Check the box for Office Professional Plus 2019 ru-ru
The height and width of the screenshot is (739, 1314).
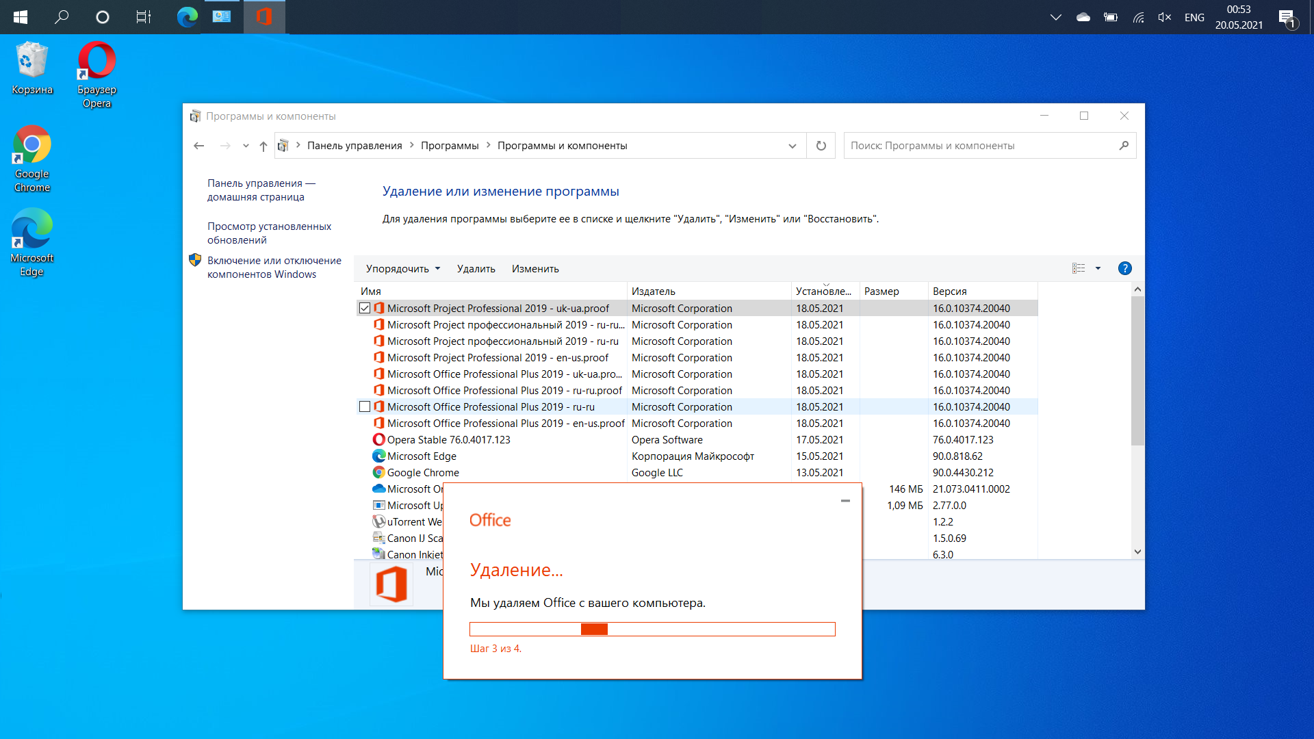pos(365,407)
